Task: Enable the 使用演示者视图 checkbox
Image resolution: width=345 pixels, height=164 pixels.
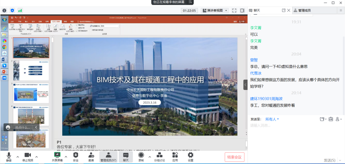Action: (x=91, y=30)
